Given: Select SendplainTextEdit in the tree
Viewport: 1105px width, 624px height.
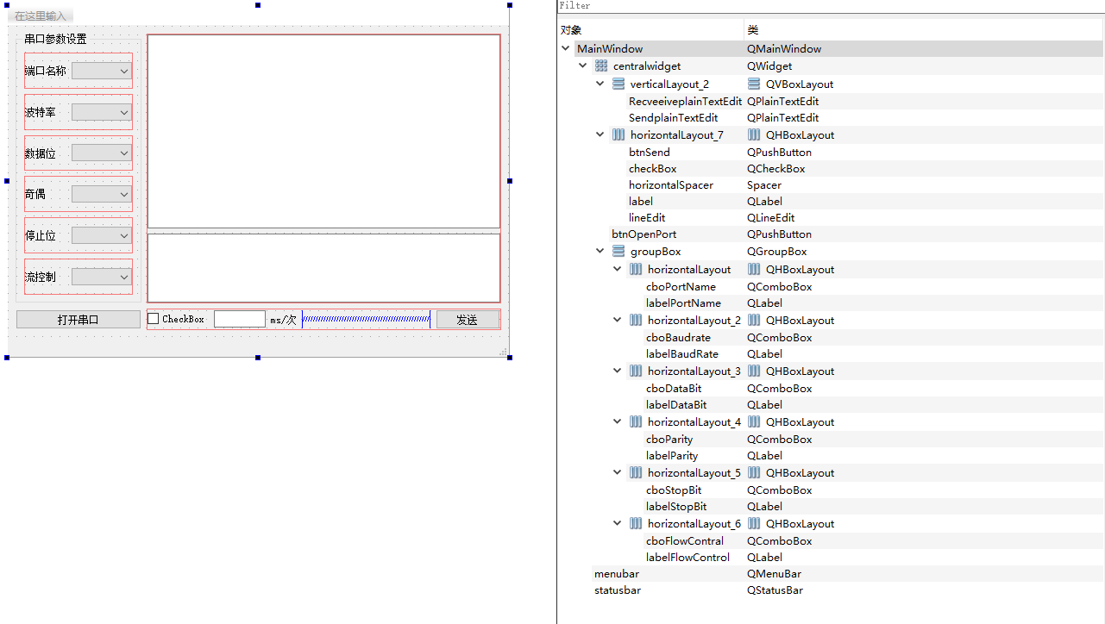Looking at the screenshot, I should coord(674,118).
